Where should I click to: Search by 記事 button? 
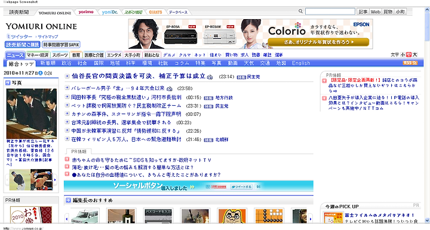tap(363, 11)
